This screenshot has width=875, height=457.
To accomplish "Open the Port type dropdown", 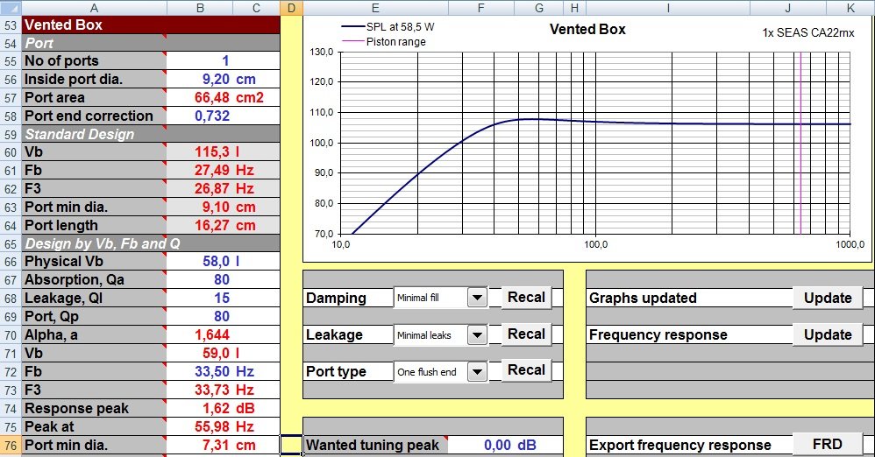I will pyautogui.click(x=477, y=371).
